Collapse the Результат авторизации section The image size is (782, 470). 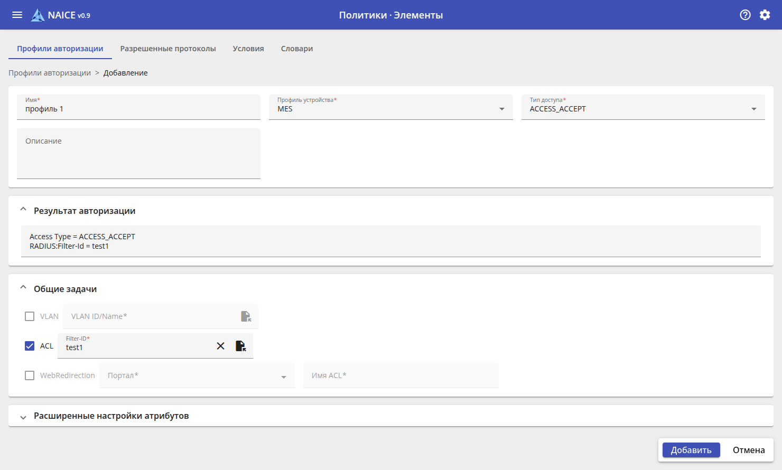[x=23, y=210]
